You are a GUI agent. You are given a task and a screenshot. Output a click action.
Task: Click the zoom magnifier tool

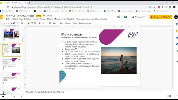coord(22,23)
